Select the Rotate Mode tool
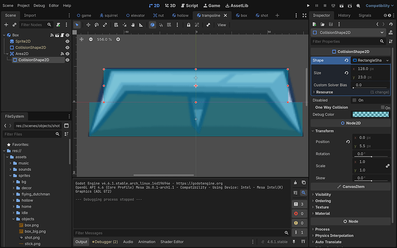The width and height of the screenshot is (397, 248). [96, 25]
